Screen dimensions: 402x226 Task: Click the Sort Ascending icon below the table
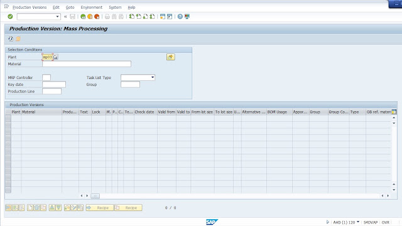(52, 208)
